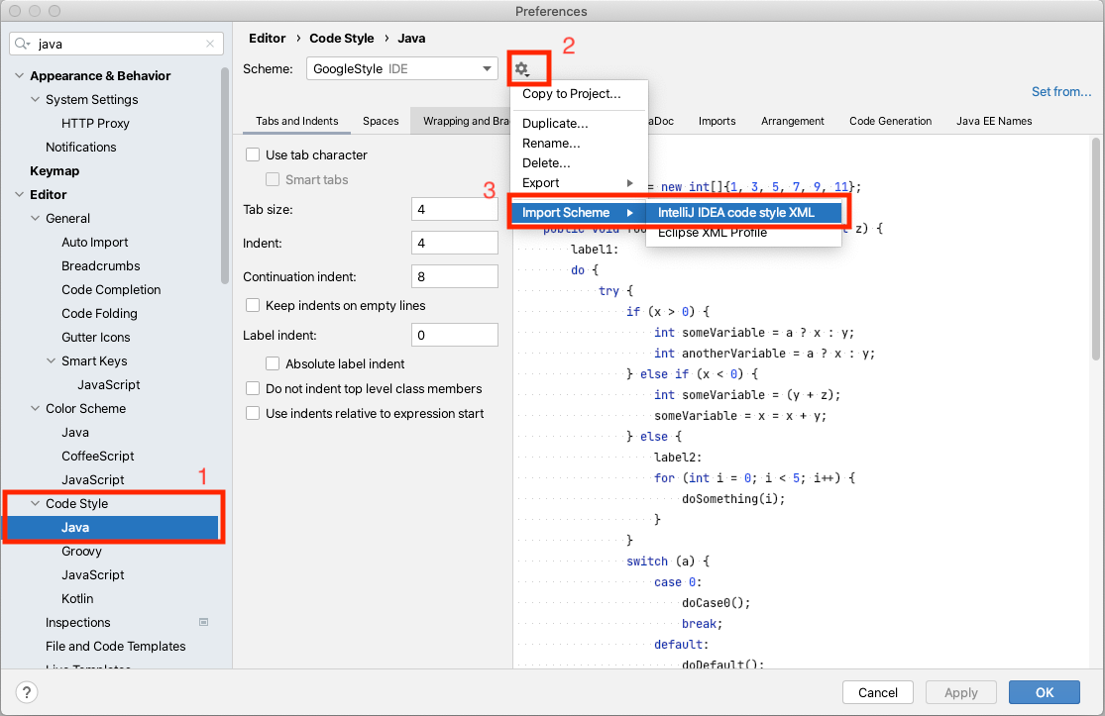Expand the Export submenu arrow
The image size is (1105, 716).
pos(630,183)
